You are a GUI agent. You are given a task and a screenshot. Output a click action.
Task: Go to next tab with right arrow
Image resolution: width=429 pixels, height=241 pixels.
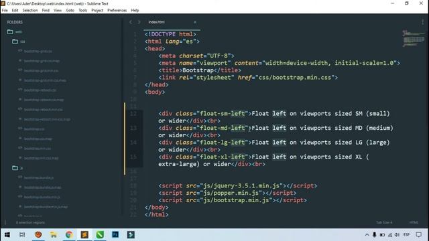pos(139,22)
